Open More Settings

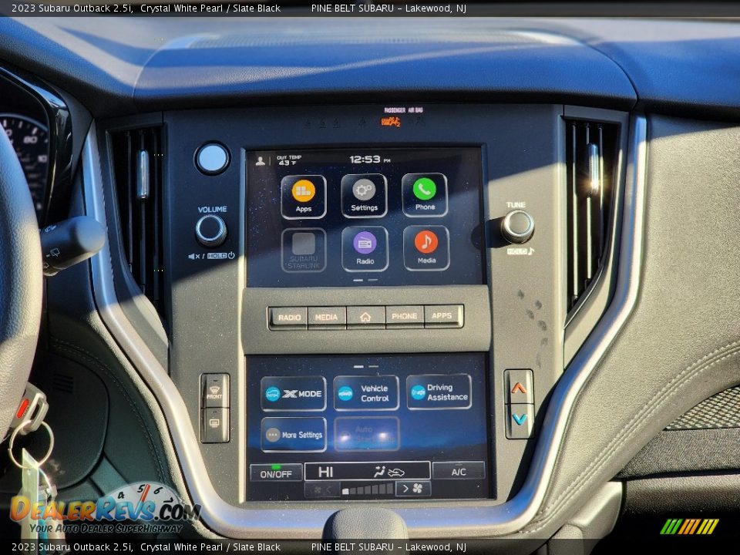(x=294, y=435)
